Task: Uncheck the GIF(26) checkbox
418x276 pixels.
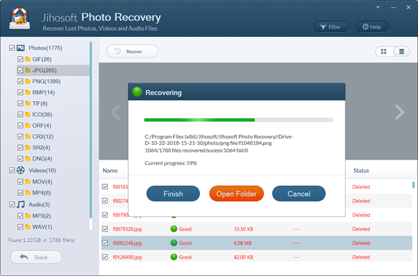Action: (20, 59)
